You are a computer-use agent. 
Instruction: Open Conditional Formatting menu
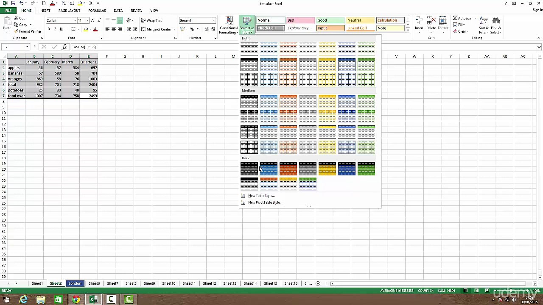point(229,25)
